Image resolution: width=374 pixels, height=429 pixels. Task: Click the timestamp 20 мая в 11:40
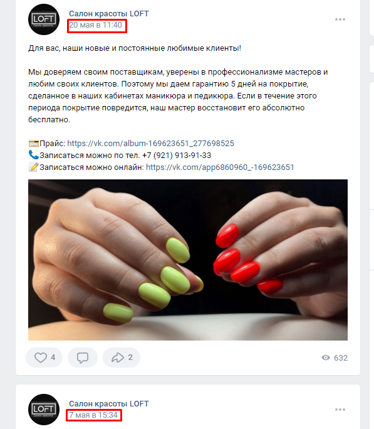coord(96,25)
